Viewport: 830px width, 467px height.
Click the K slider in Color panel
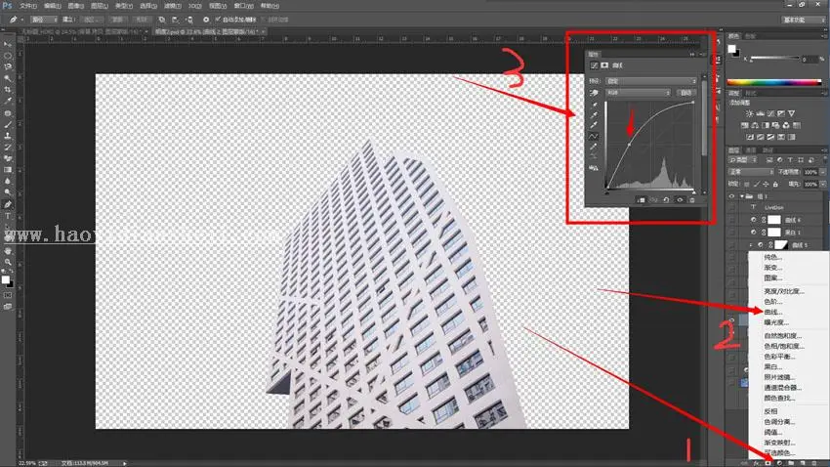(774, 59)
